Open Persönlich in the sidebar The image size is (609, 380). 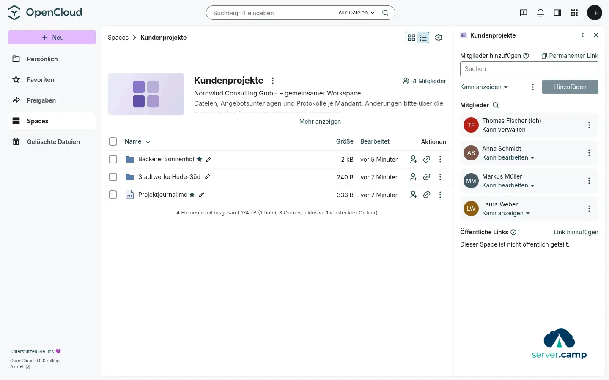[x=52, y=59]
